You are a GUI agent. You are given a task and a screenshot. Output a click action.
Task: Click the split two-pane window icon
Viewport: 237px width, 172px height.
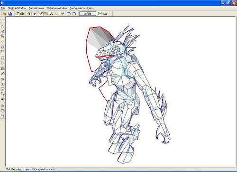coord(69,14)
